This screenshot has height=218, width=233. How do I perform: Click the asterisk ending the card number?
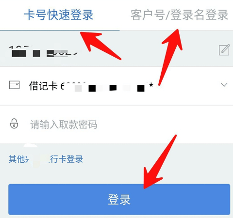pyautogui.click(x=151, y=85)
